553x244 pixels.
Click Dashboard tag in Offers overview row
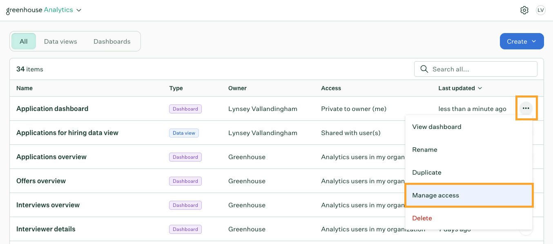pos(185,181)
